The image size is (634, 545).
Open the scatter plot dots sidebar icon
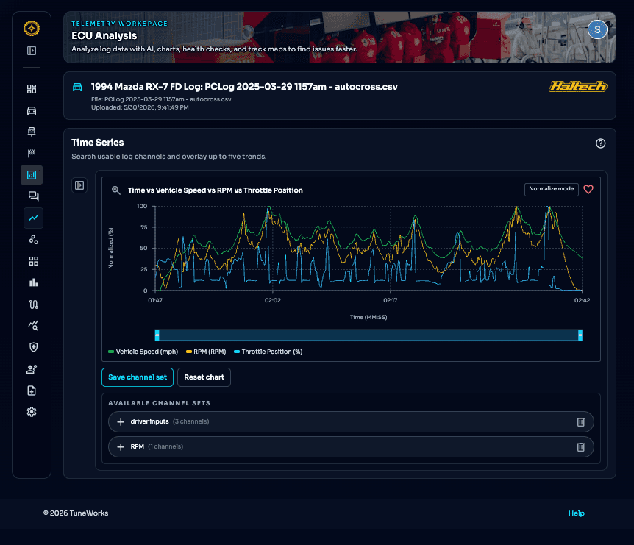pyautogui.click(x=33, y=239)
